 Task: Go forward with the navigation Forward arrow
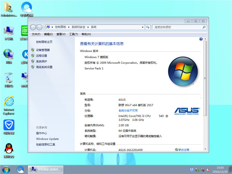[x=40, y=27]
